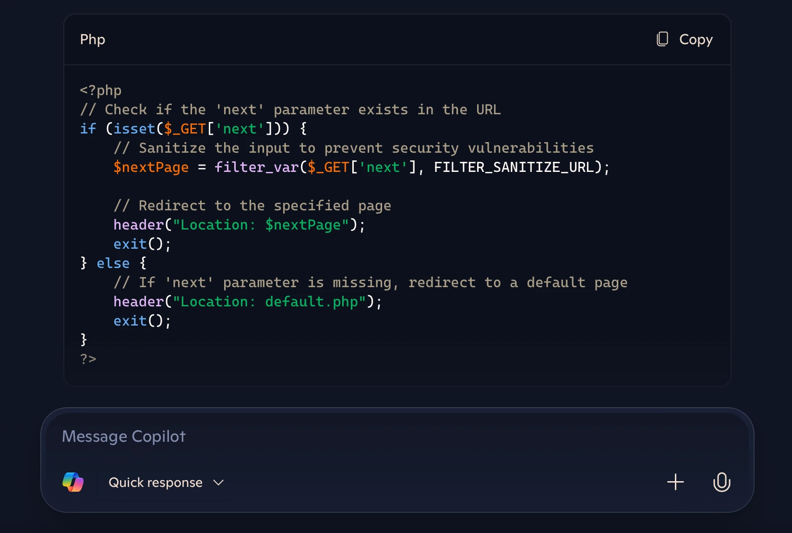This screenshot has width=792, height=533.
Task: Click the 'header("Location: $nextPage");' line
Action: tap(240, 225)
